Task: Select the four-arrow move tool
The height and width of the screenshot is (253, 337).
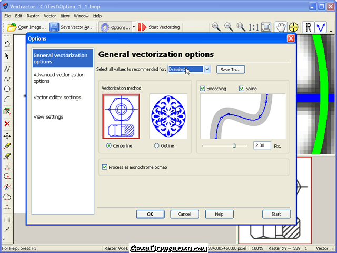Action: pyautogui.click(x=7, y=136)
